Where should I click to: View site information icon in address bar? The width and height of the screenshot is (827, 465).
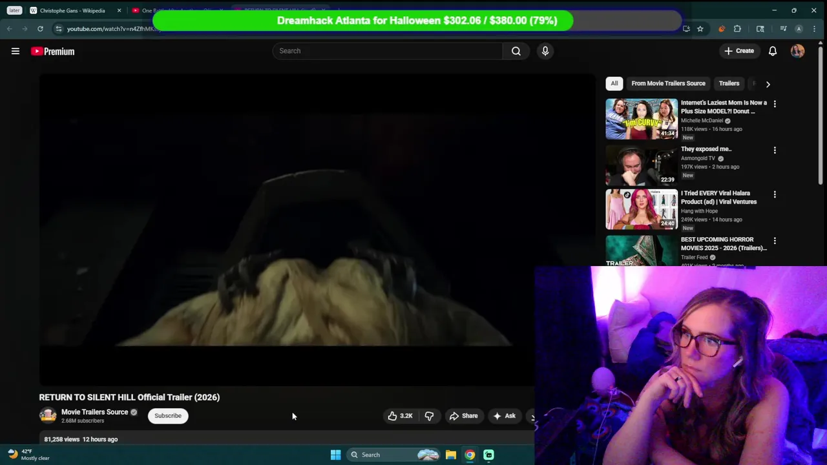click(x=58, y=28)
